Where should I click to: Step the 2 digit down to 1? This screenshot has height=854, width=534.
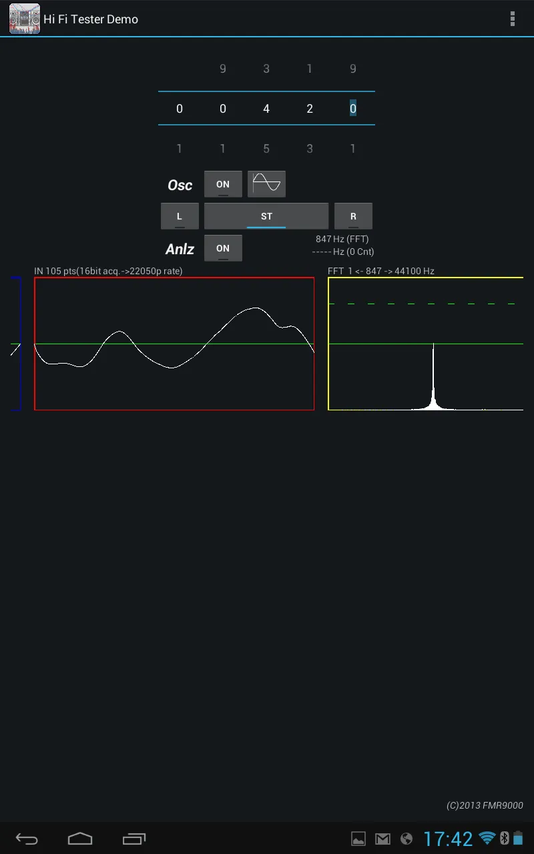click(310, 68)
